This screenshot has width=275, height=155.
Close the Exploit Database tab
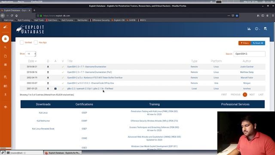30,10
